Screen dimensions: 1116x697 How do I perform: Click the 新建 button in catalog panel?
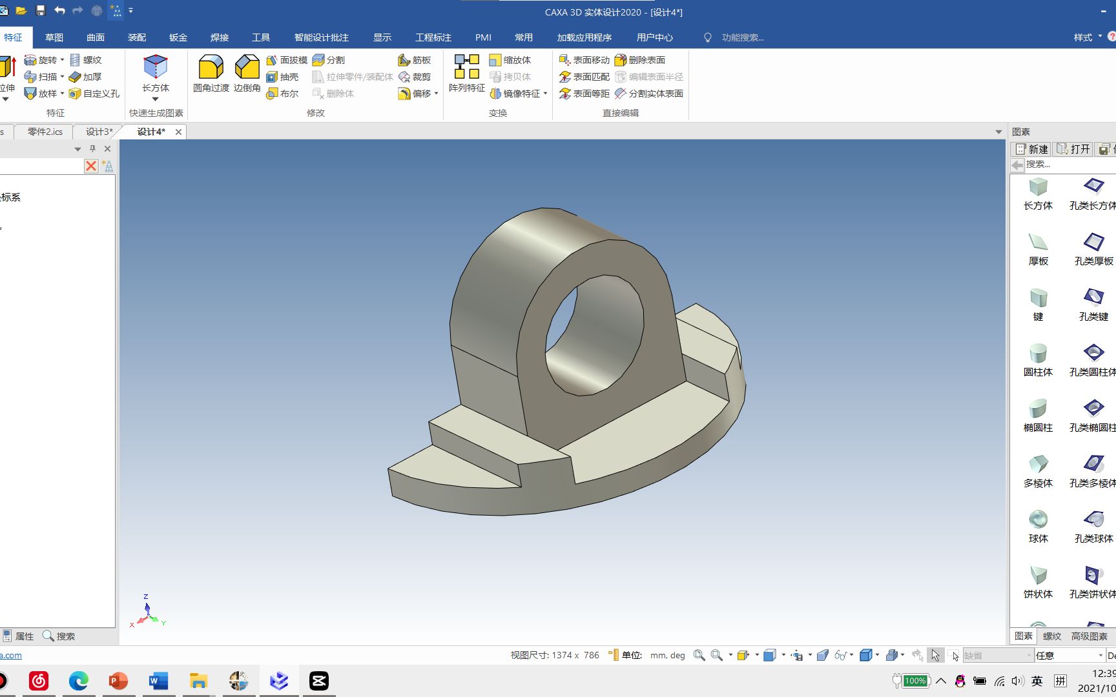pyautogui.click(x=1032, y=149)
